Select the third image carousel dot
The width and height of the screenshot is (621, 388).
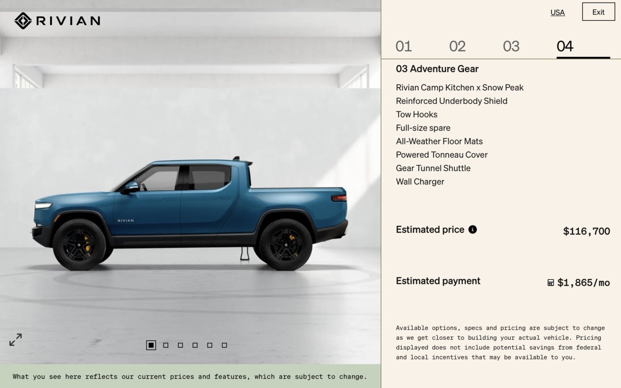tap(180, 345)
